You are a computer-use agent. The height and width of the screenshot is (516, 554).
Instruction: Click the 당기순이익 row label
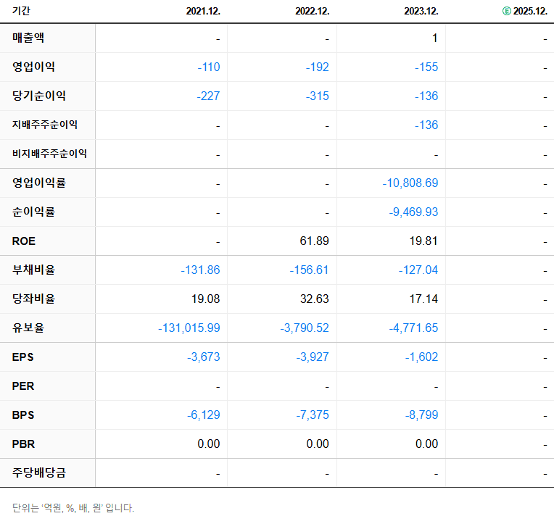click(39, 96)
